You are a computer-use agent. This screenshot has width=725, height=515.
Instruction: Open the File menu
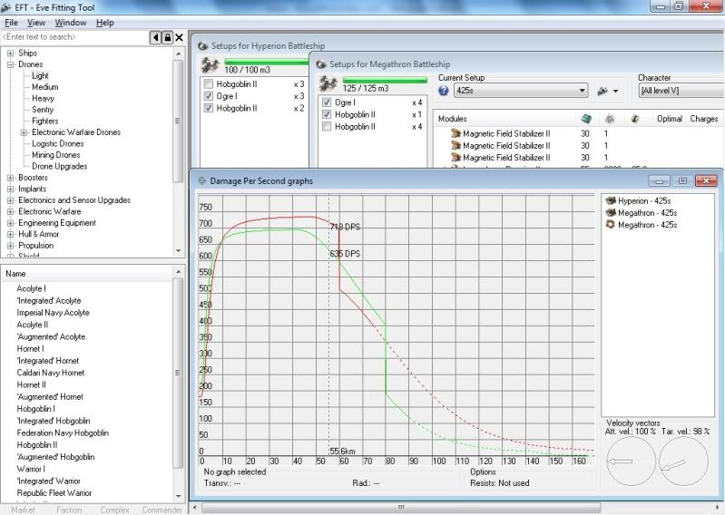click(x=11, y=23)
